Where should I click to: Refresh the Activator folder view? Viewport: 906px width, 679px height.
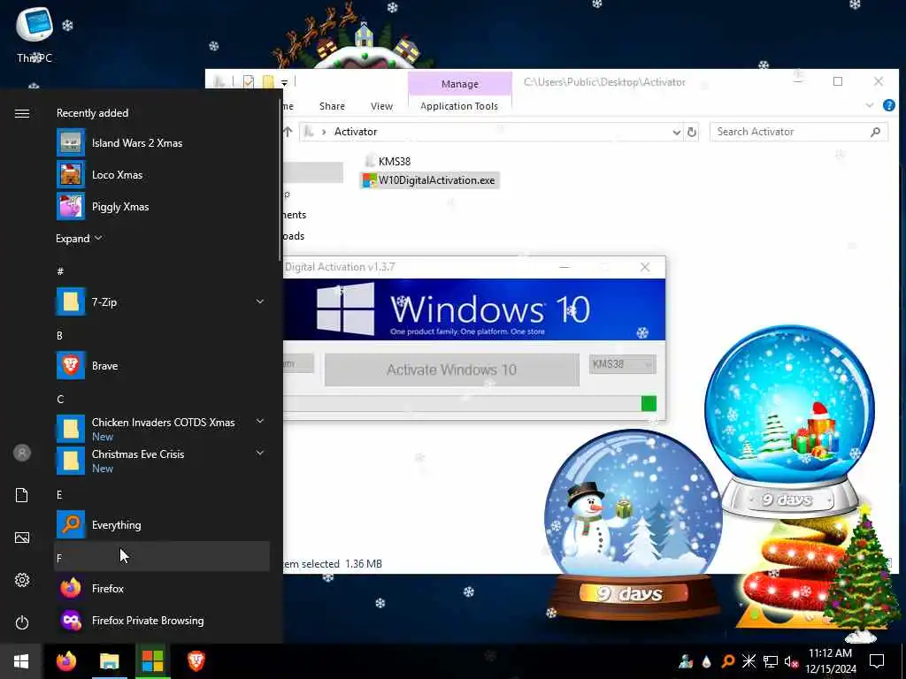pyautogui.click(x=692, y=132)
